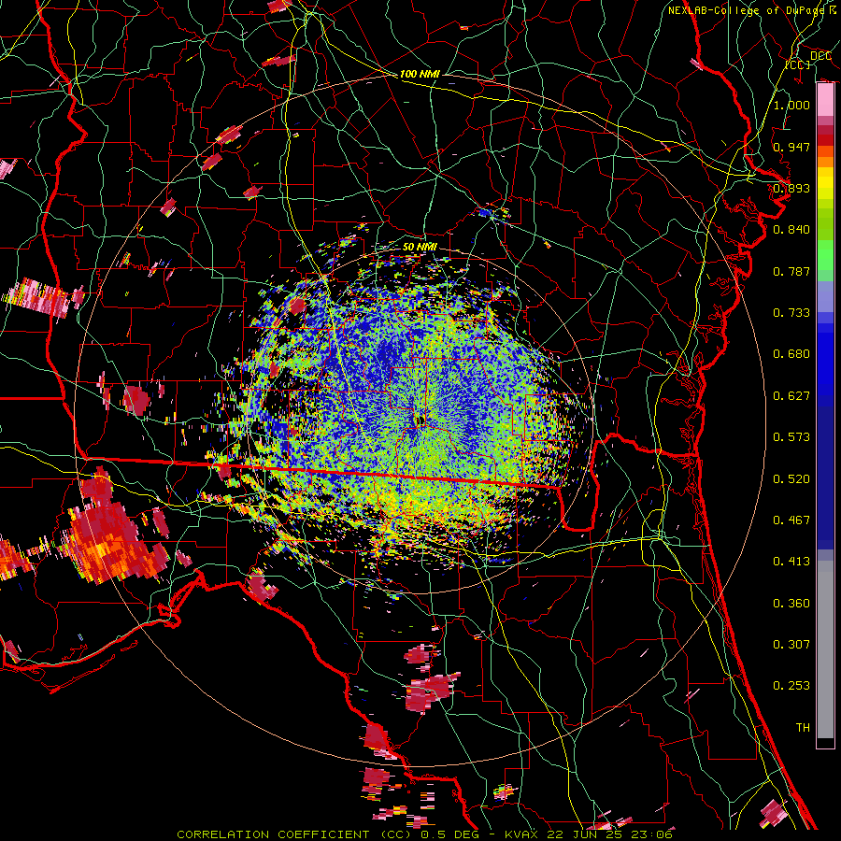Click the 0.840 legend value
This screenshot has height=841, width=841.
pyautogui.click(x=791, y=230)
